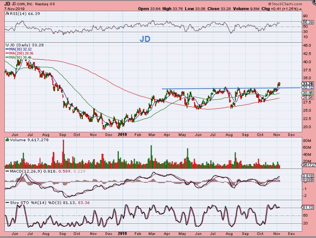Click the MACD signal value 0.589

[x=64, y=171]
